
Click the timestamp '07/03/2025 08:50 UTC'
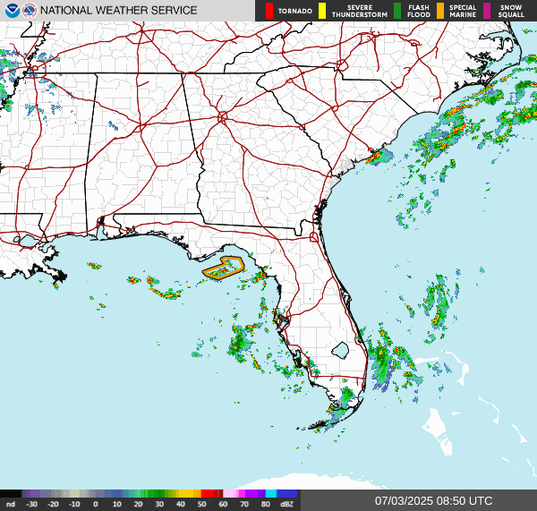(x=433, y=501)
